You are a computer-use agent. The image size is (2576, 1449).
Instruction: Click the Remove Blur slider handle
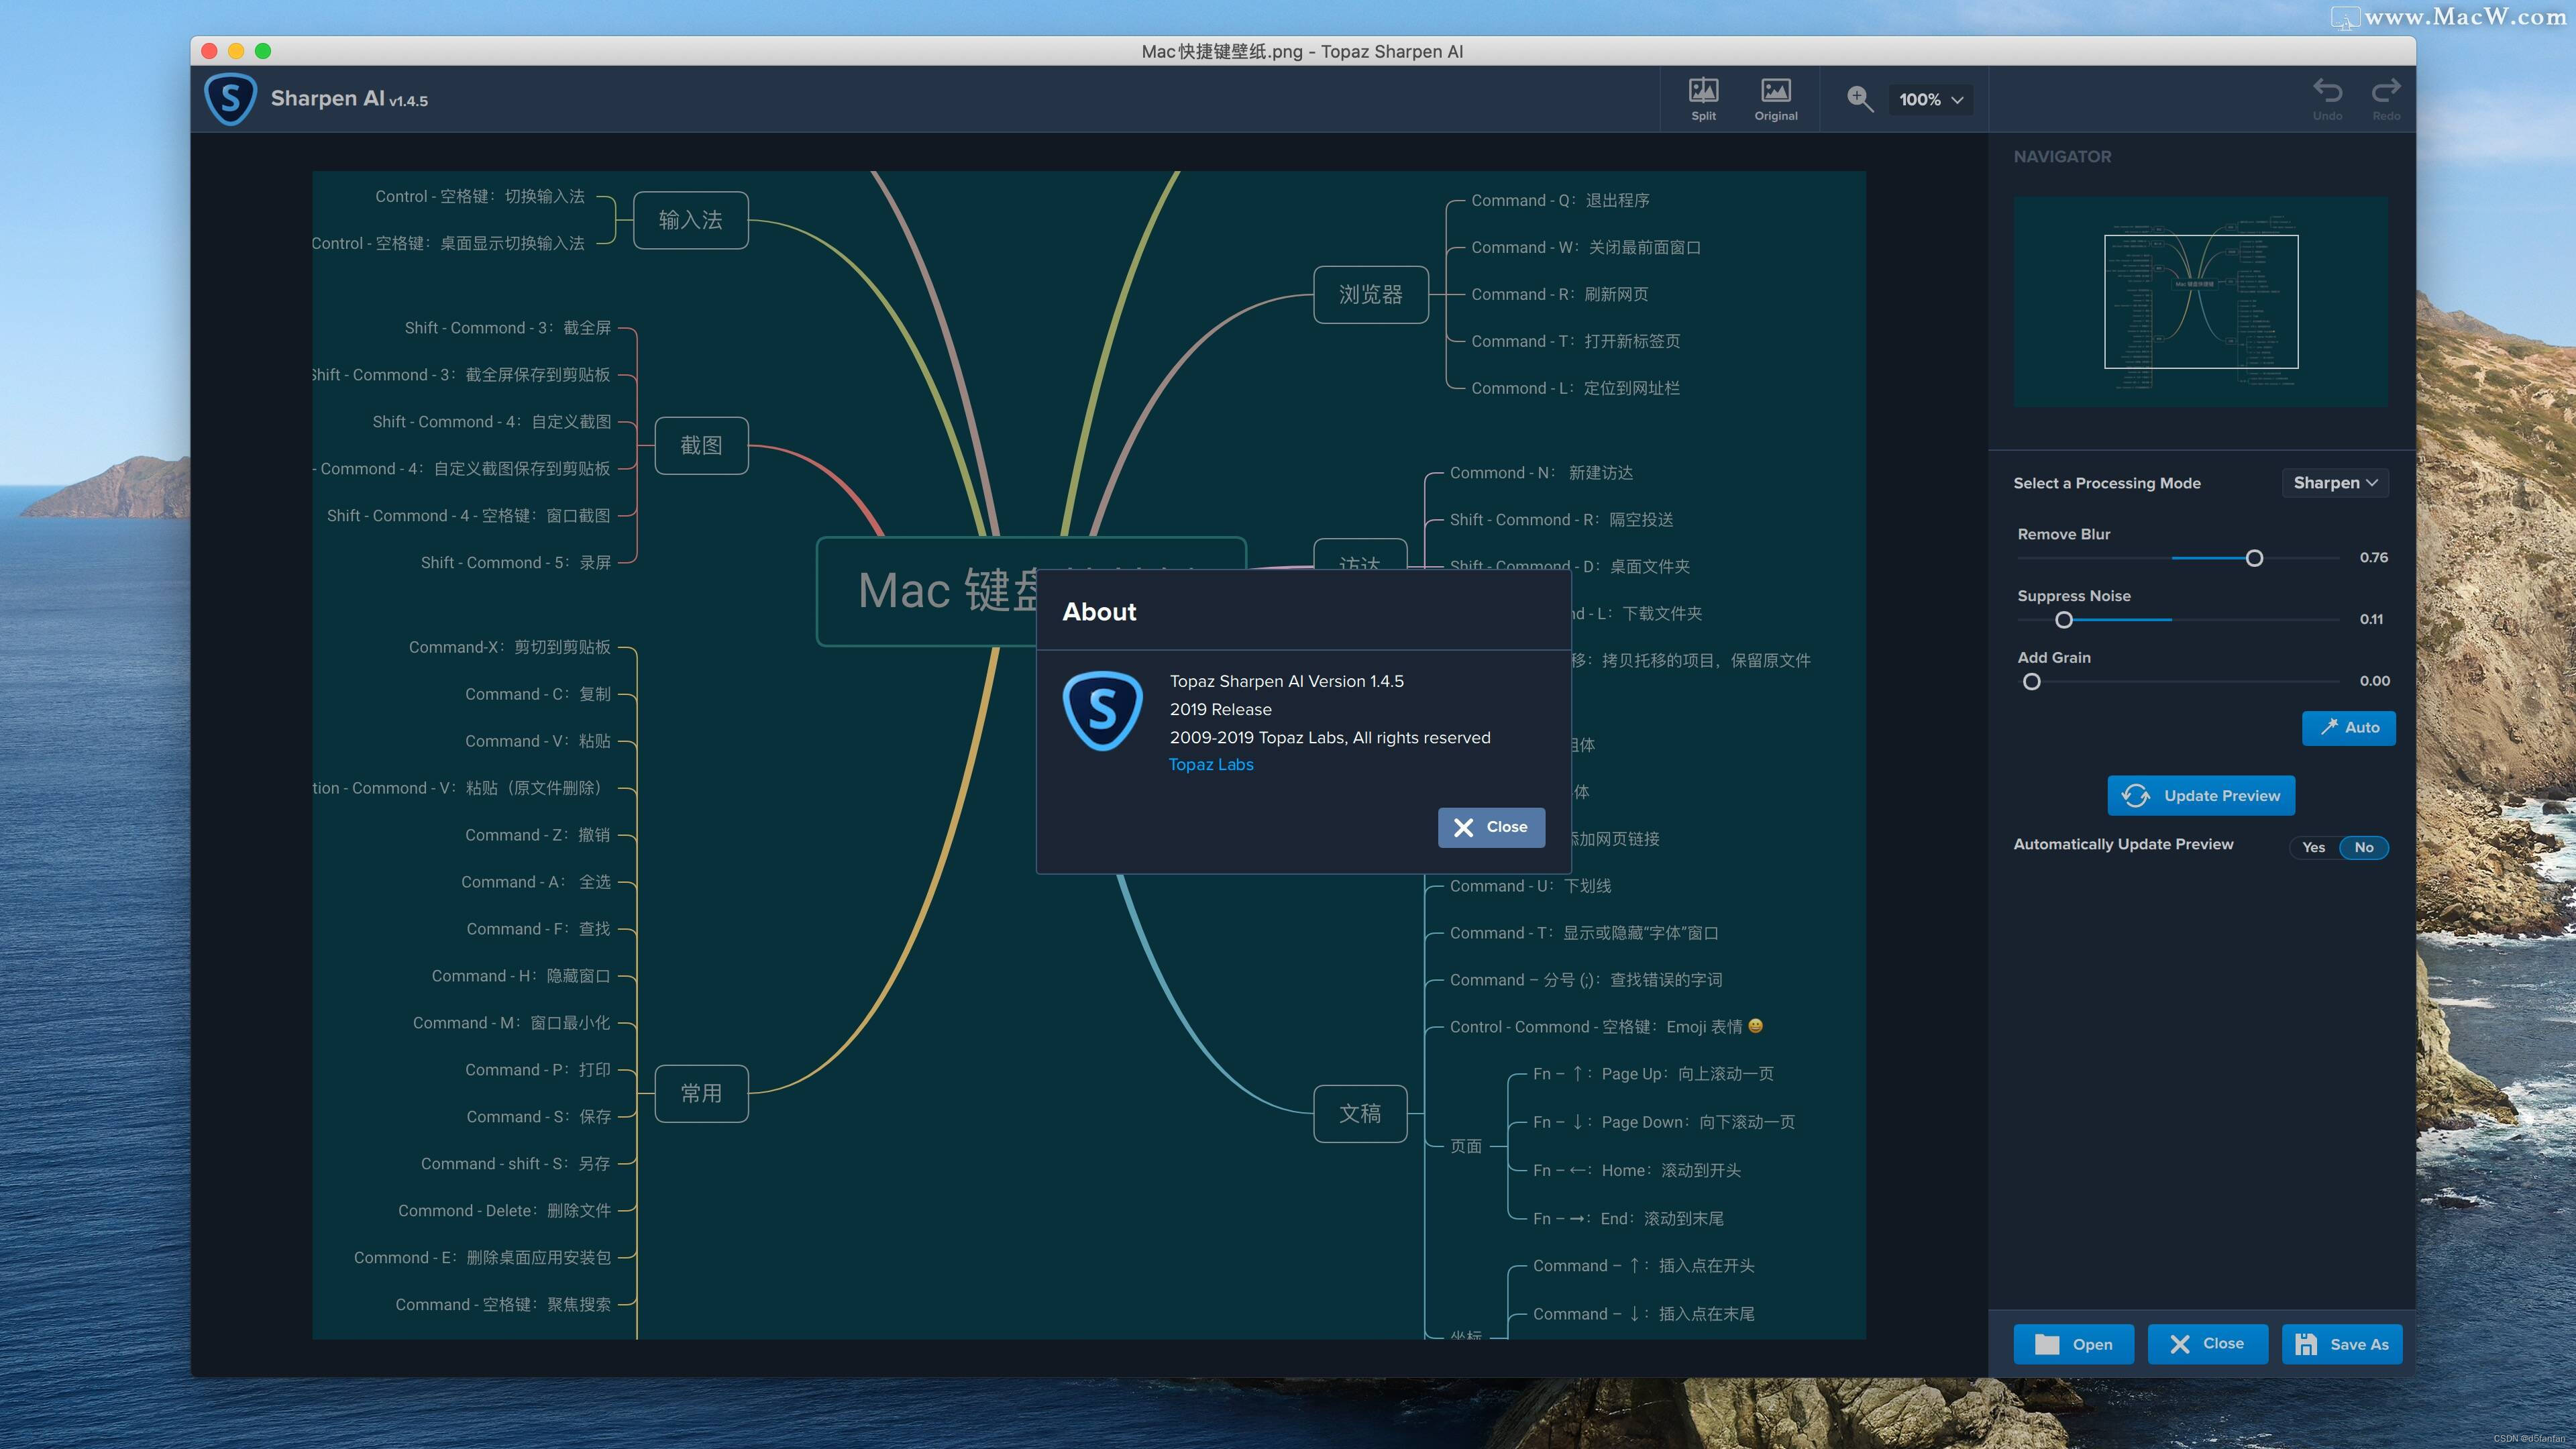pos(2254,558)
